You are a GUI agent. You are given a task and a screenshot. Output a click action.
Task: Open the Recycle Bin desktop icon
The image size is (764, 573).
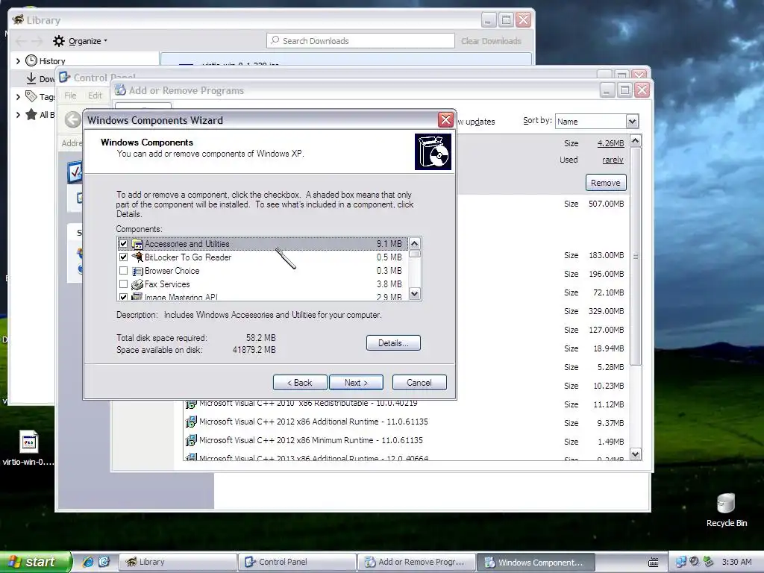tap(726, 503)
